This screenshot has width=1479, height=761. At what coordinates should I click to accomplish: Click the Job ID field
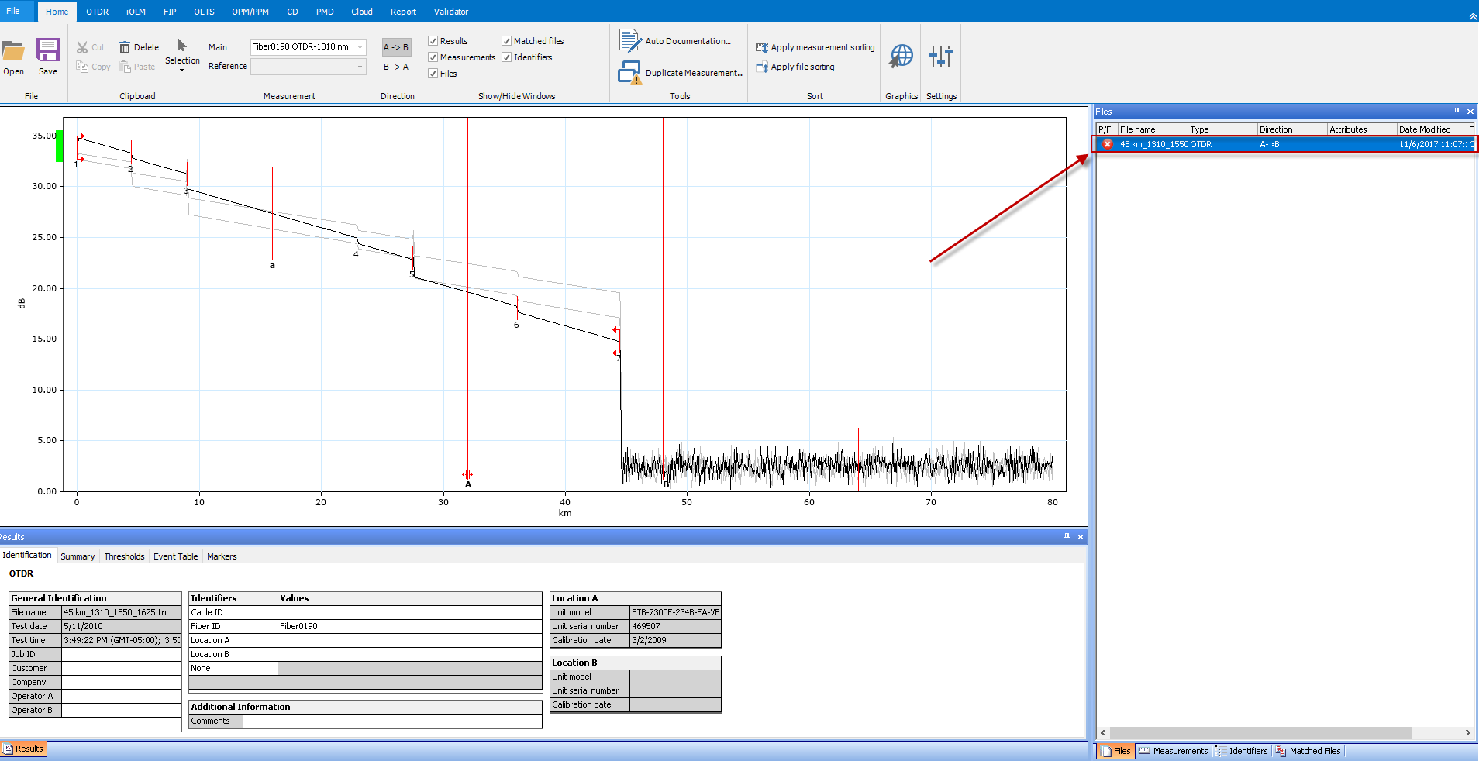pos(121,654)
